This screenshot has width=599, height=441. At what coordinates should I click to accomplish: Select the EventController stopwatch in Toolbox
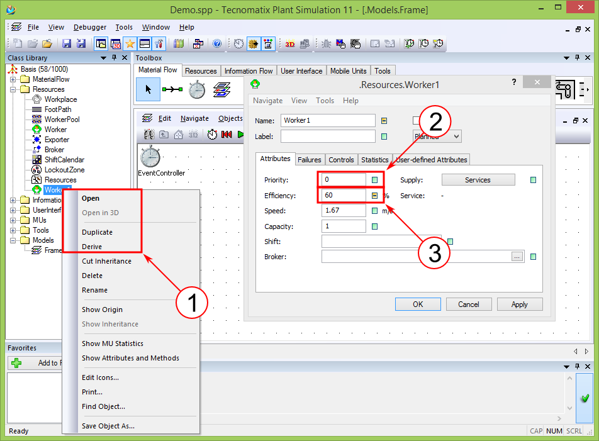click(x=197, y=90)
